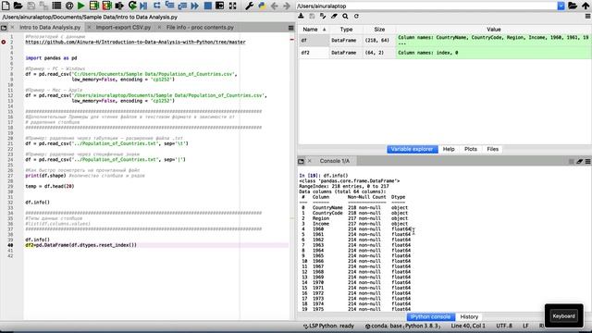Toggle breakpoint marker on line 2
This screenshot has width=592, height=333.
pos(4,42)
